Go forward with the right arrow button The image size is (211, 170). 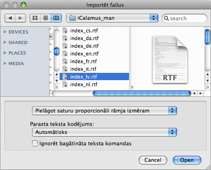[20, 18]
